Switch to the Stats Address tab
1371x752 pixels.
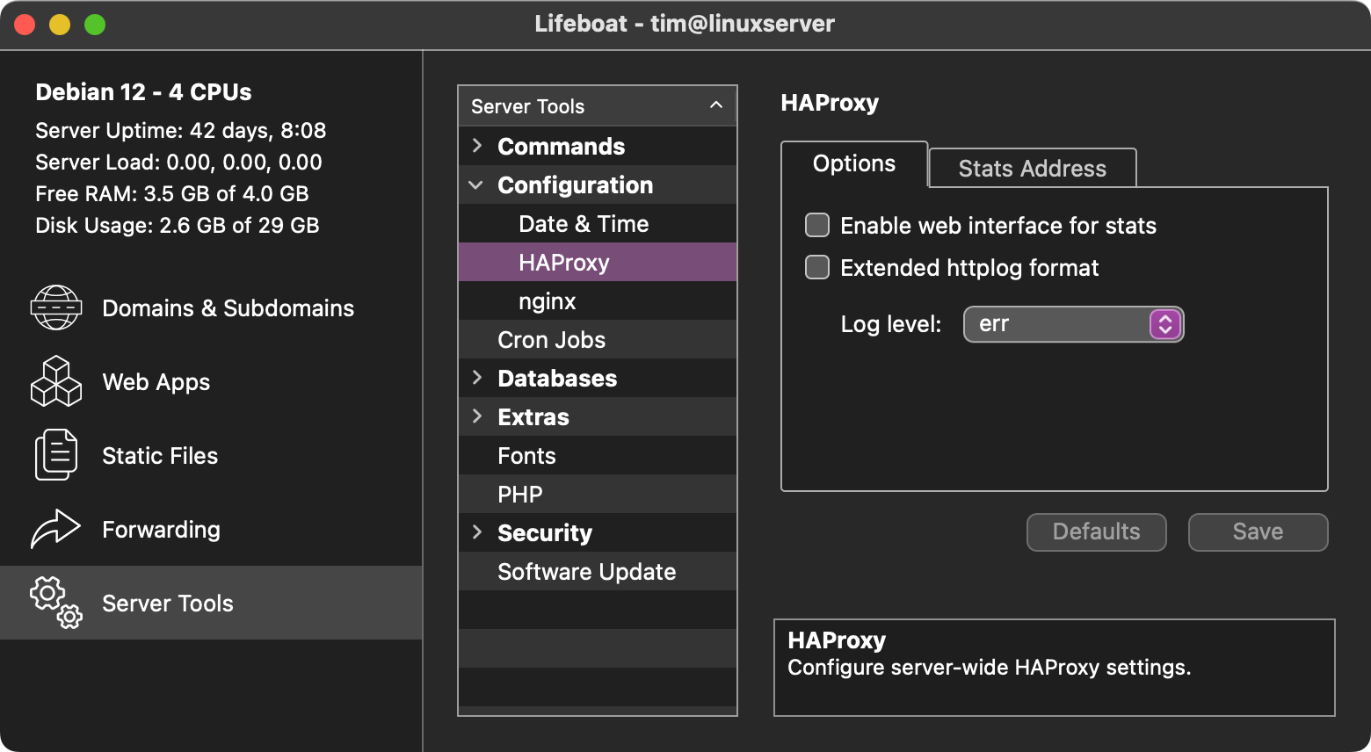pyautogui.click(x=1033, y=168)
